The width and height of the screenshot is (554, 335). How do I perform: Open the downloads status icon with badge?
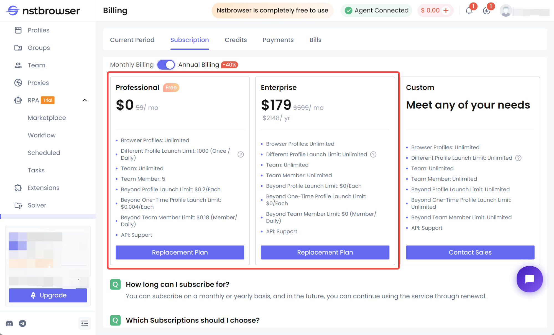tap(486, 11)
